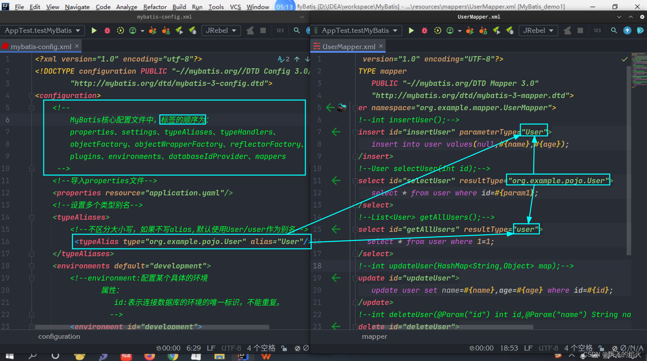Run AppTest.testMyBatis in the left window toolbar
Image resolution: width=647 pixels, height=361 pixels.
(x=94, y=31)
